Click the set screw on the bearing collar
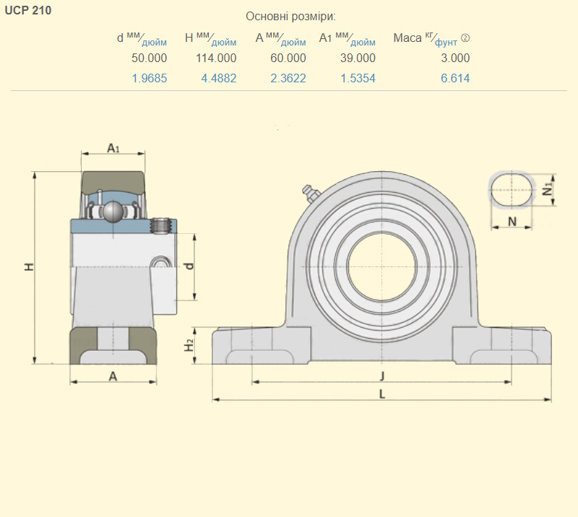The width and height of the screenshot is (578, 517). pos(161,225)
